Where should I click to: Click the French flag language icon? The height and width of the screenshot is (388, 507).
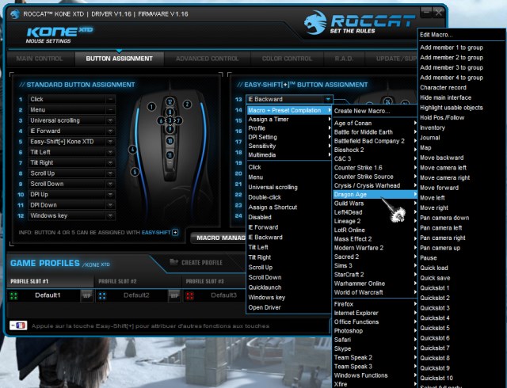[18, 325]
